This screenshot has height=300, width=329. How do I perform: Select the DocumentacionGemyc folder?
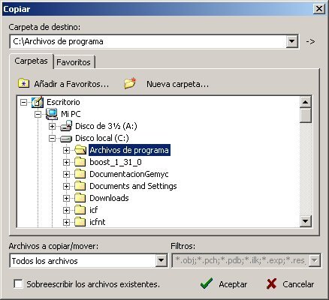[x=129, y=174]
